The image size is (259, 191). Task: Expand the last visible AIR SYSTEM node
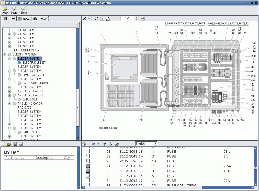(9, 47)
